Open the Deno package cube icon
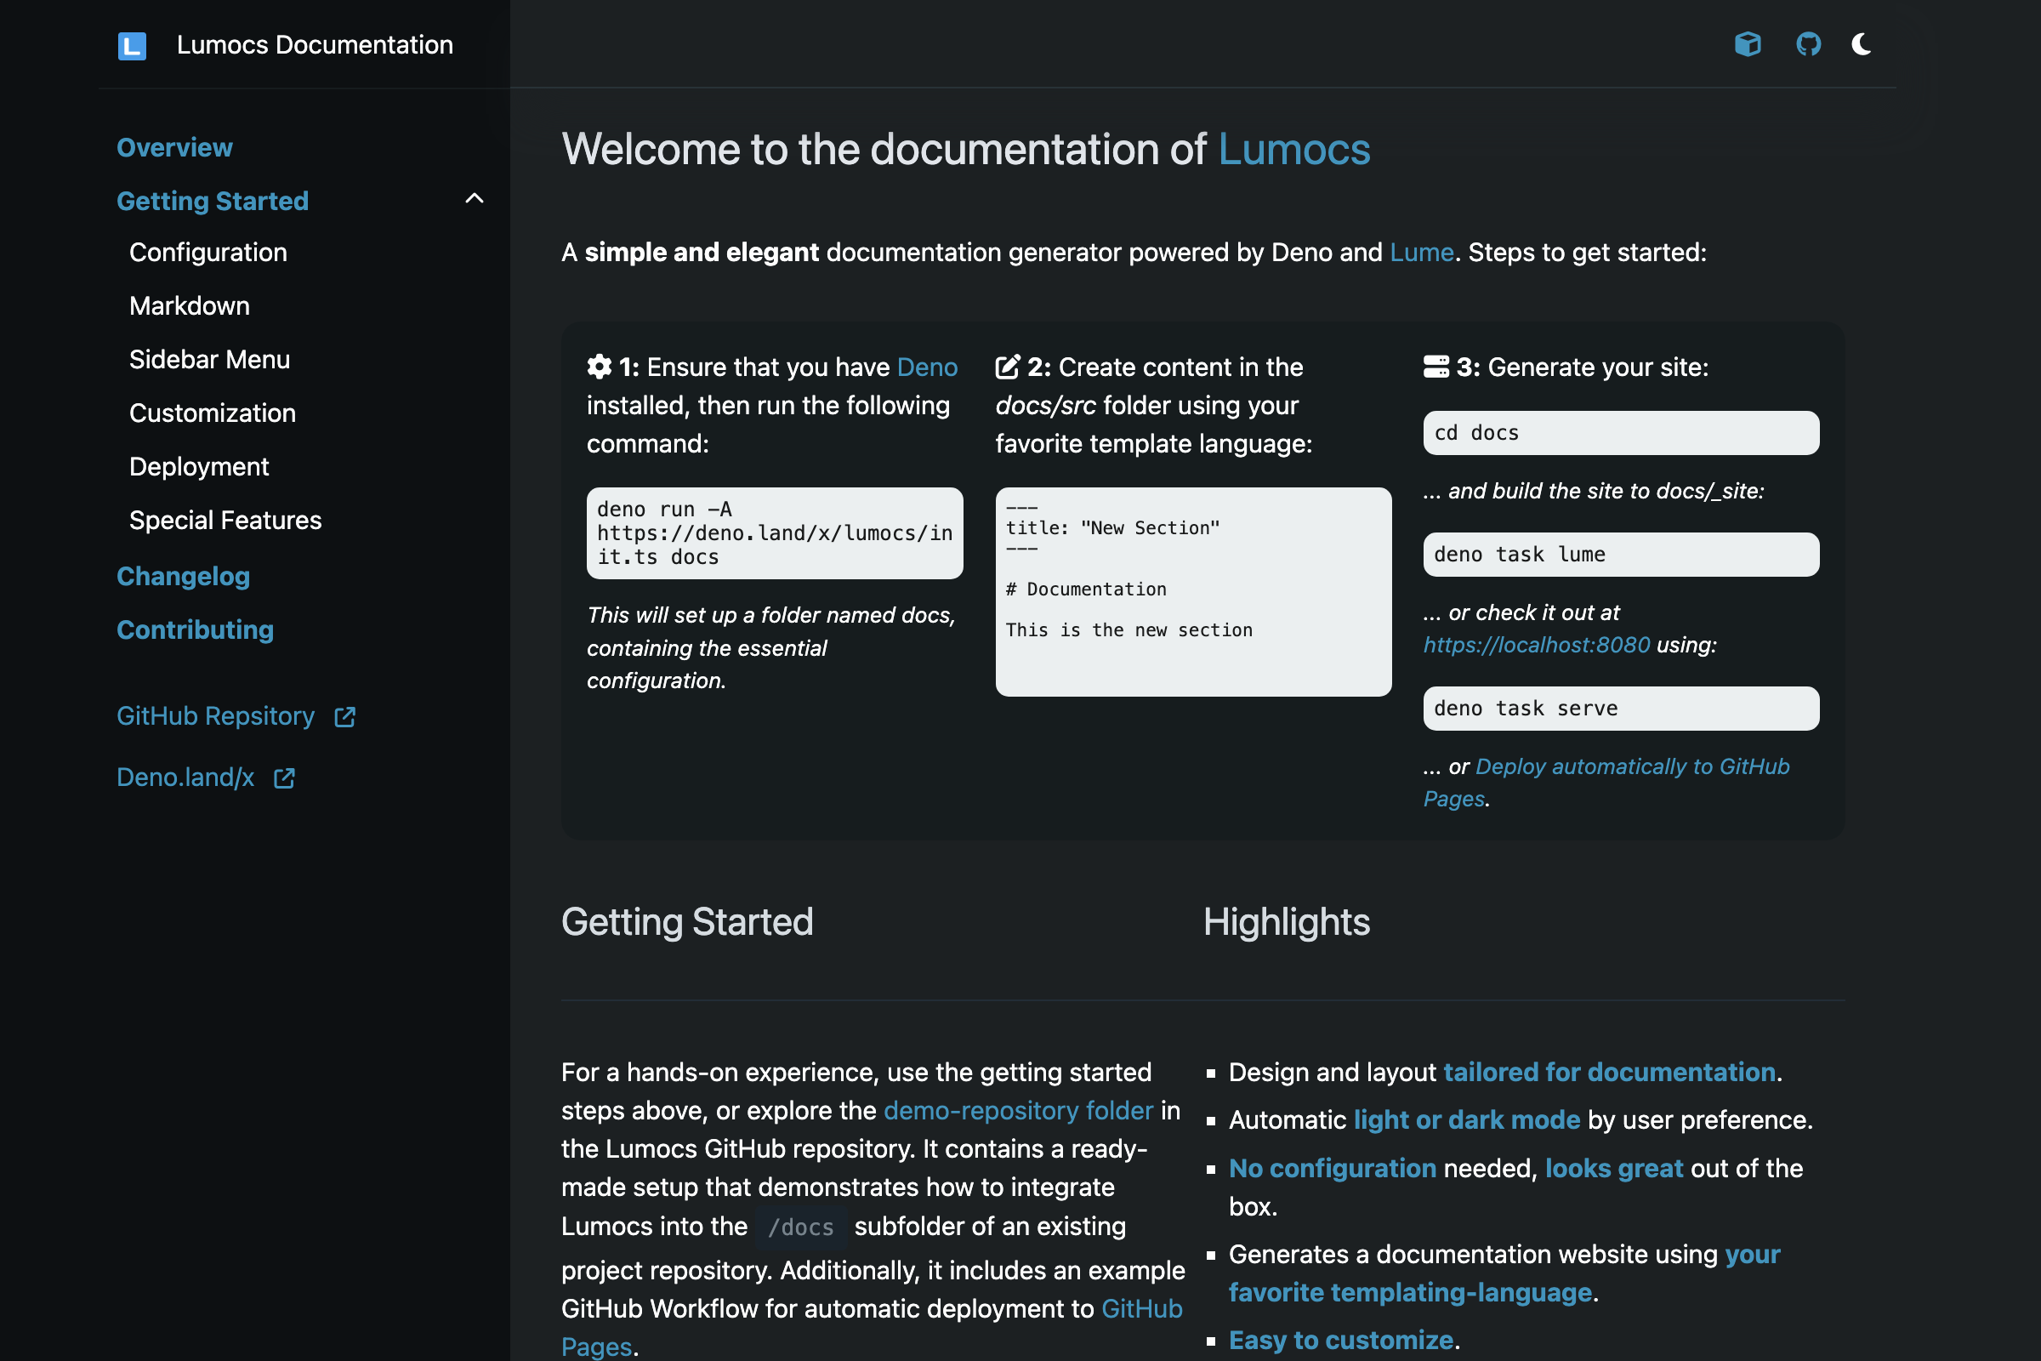Image resolution: width=2041 pixels, height=1361 pixels. pyautogui.click(x=1747, y=44)
